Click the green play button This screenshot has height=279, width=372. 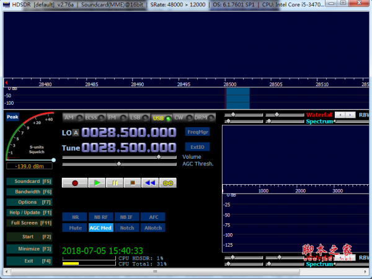coord(97,183)
